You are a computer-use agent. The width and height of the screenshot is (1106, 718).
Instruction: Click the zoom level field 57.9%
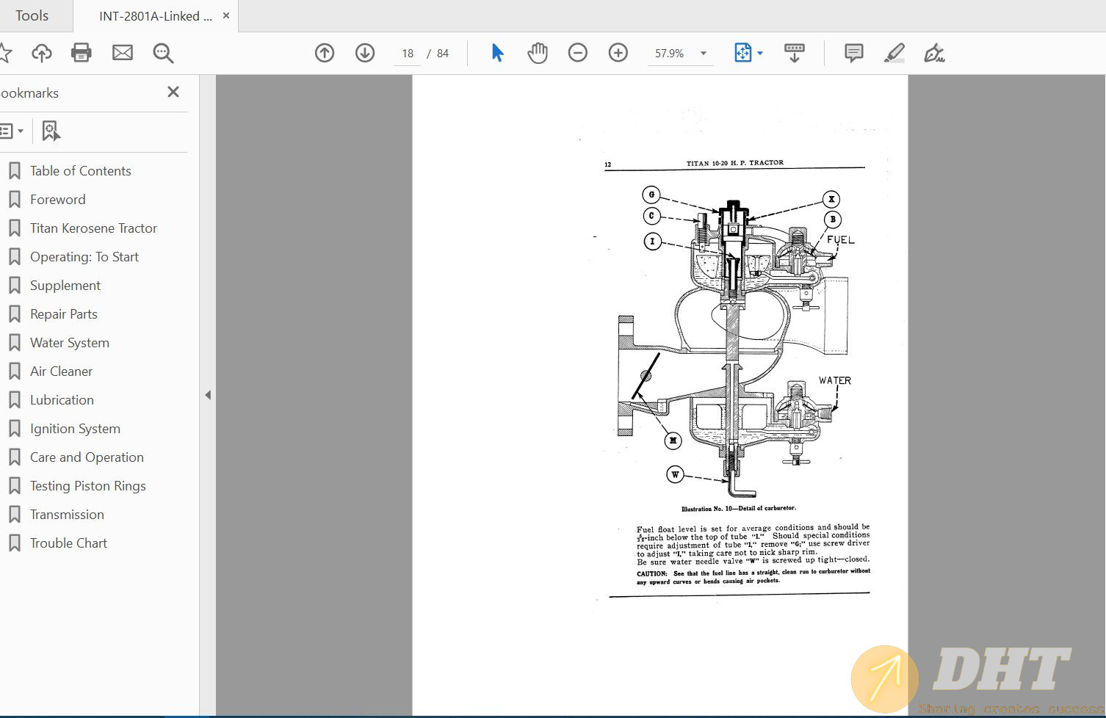671,54
